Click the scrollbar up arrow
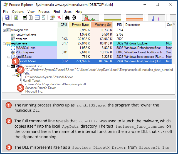 point(174,24)
